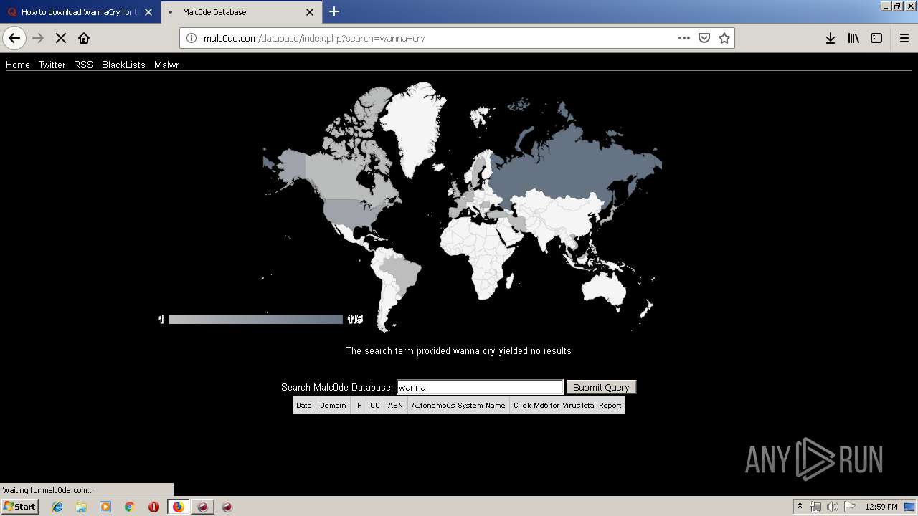Close the WannaCry download tab

point(148,12)
